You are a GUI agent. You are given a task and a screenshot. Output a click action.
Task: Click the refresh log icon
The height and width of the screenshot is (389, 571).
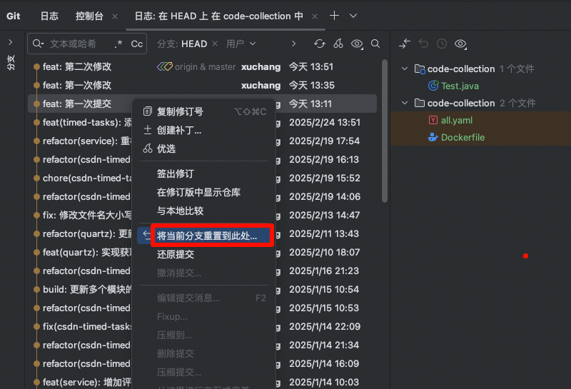pos(320,44)
